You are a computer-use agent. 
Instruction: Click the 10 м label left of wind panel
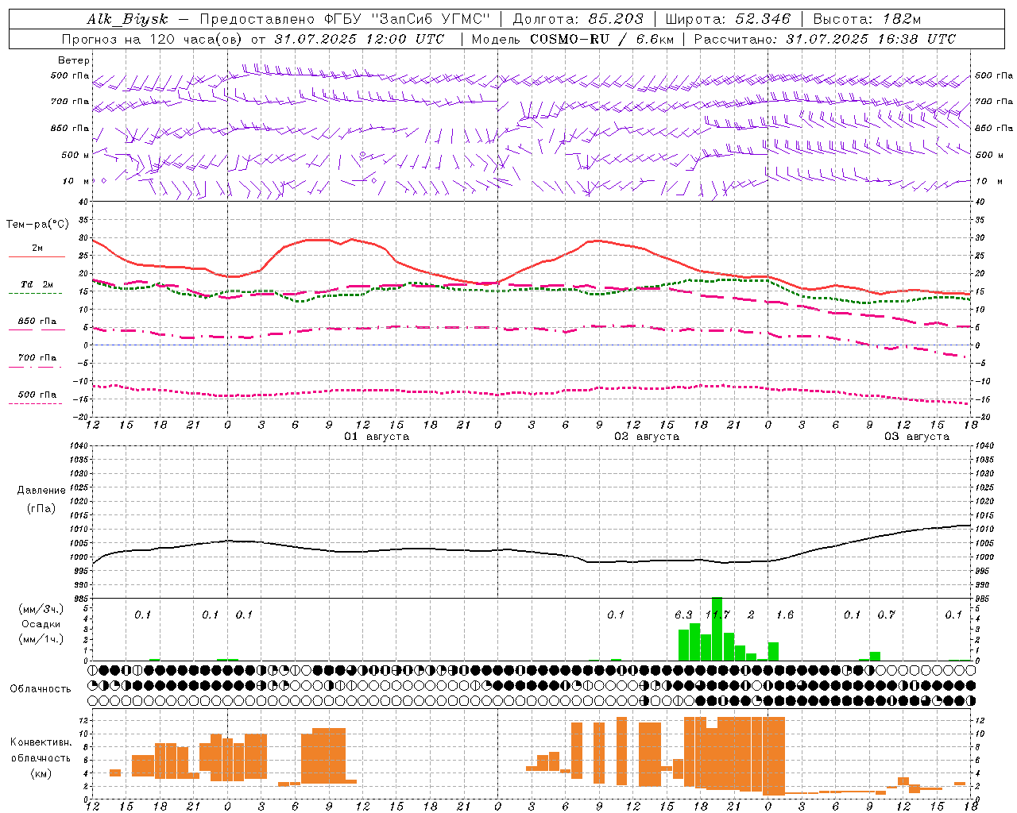75,181
